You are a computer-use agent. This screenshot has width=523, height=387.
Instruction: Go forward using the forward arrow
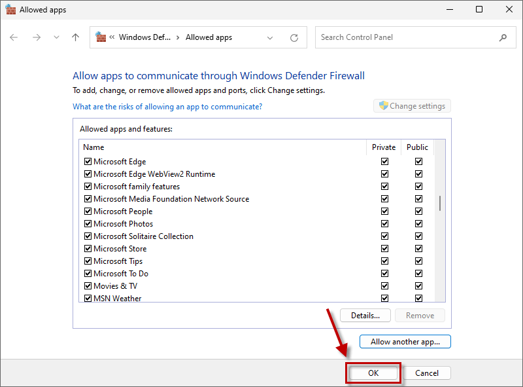pos(37,37)
